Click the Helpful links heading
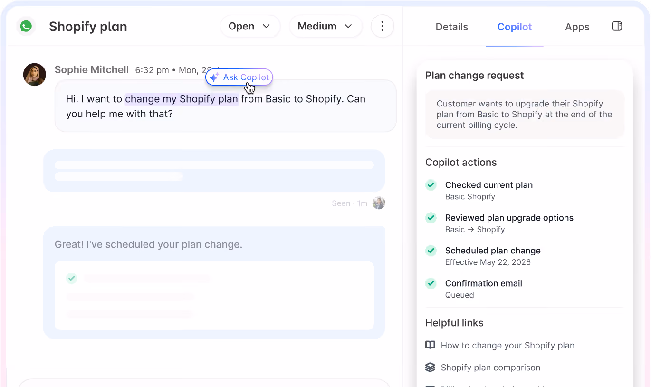Screen dimensions: 651x387 [454, 323]
